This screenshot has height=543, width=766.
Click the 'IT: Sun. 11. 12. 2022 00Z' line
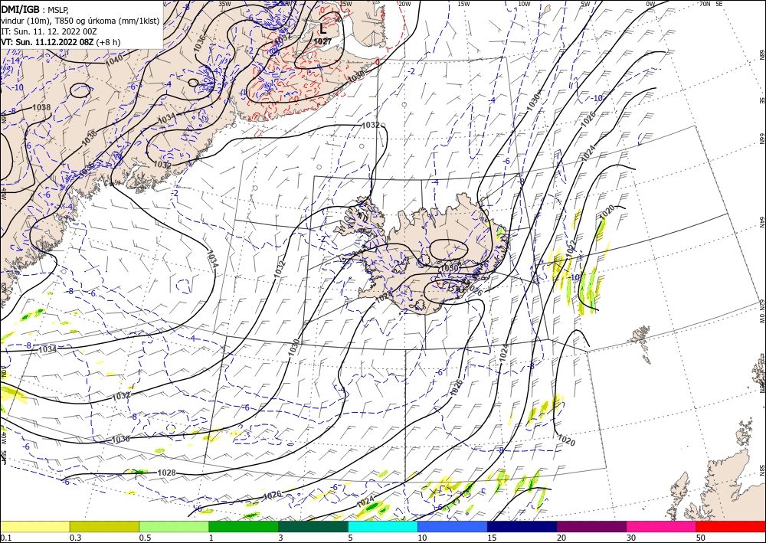click(49, 31)
